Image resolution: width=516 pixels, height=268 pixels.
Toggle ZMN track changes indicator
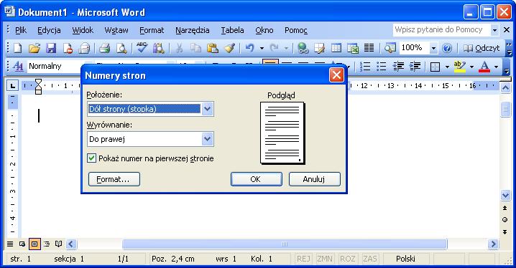(324, 259)
